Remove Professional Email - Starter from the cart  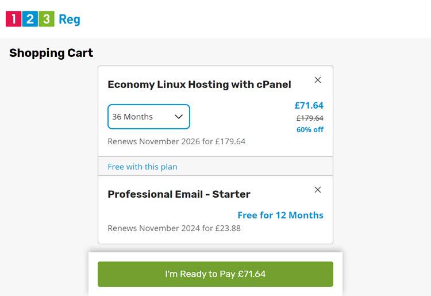pos(318,190)
